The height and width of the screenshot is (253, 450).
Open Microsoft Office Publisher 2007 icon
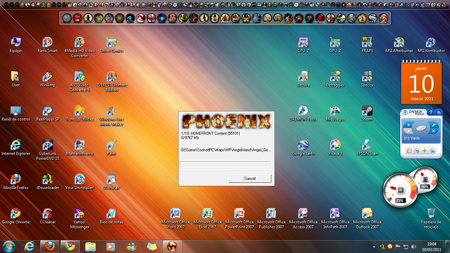pyautogui.click(x=271, y=219)
